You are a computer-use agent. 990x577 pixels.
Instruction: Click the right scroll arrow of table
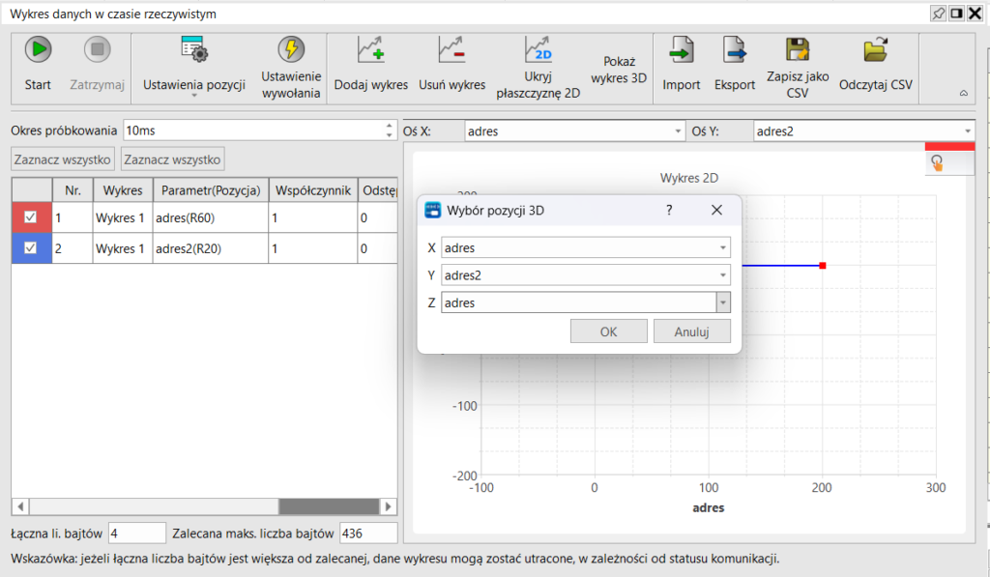click(389, 506)
